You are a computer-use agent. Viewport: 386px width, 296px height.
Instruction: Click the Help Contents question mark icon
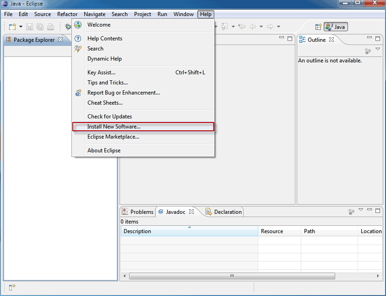(78, 39)
